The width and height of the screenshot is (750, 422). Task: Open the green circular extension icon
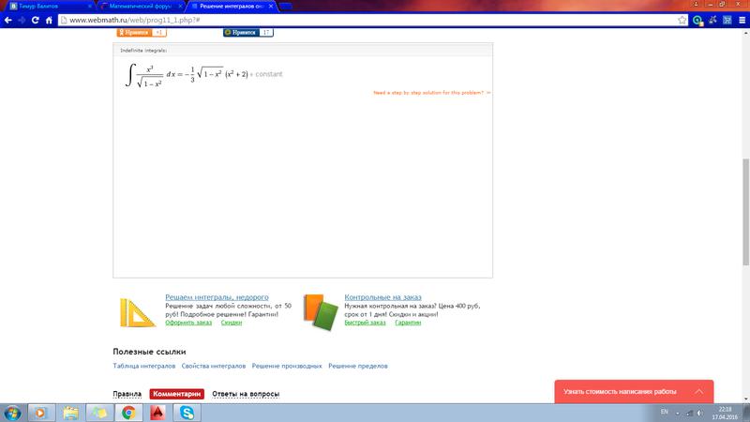pos(697,20)
